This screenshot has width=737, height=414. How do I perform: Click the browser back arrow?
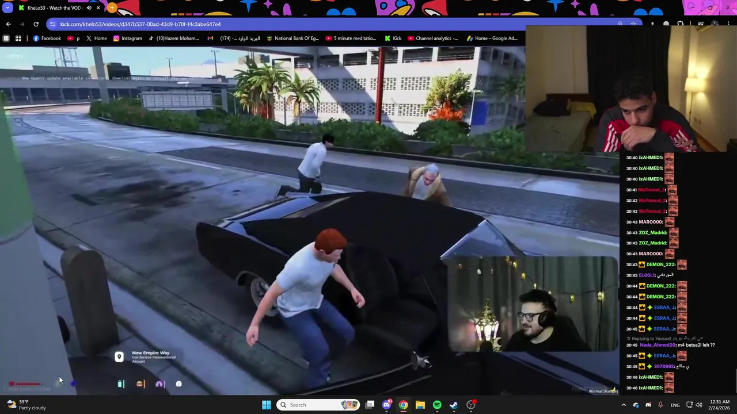[x=8, y=24]
